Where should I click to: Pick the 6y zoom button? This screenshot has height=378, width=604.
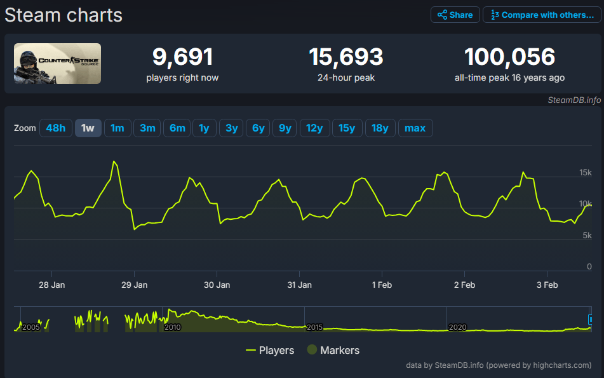[x=258, y=128]
